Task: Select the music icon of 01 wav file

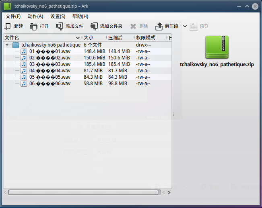Action: coord(24,51)
